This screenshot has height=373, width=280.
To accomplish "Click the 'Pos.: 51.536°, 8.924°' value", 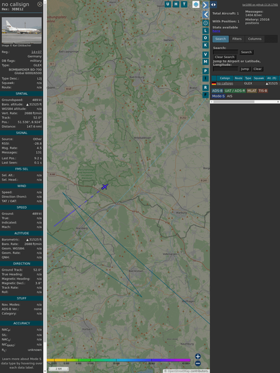I will pos(30,122).
